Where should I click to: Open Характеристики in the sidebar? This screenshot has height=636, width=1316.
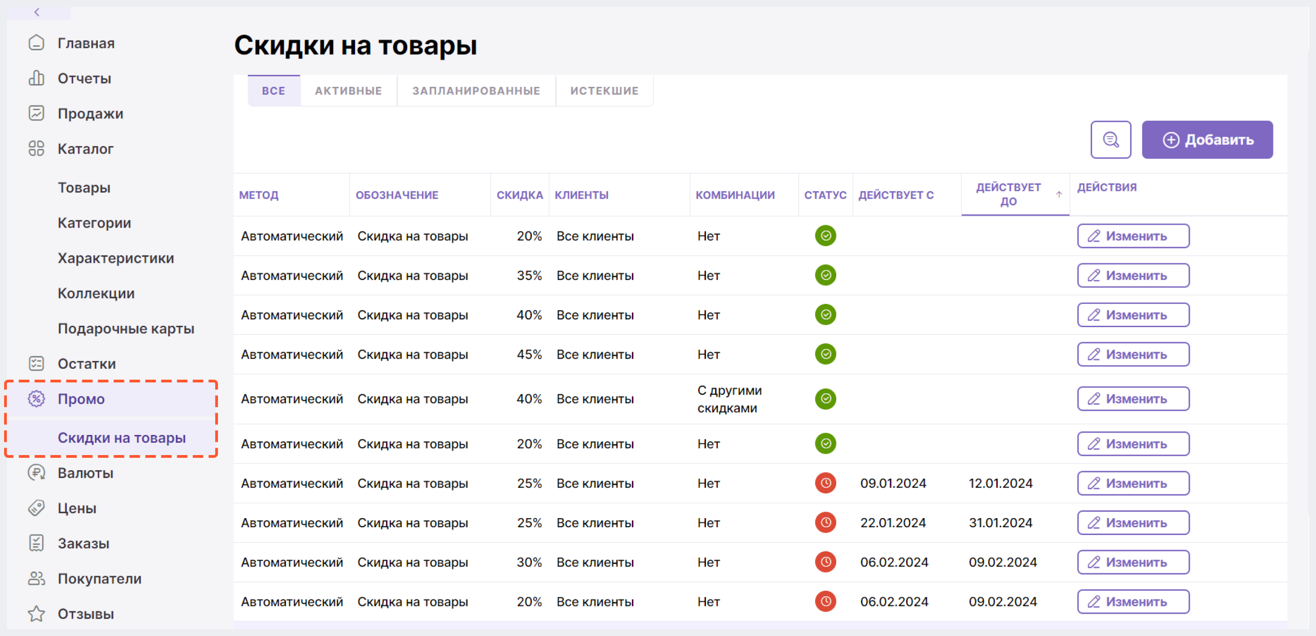pyautogui.click(x=116, y=258)
